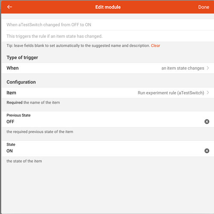The image size is (214, 214).
Task: Go back using the arrow icon
Action: pos(9,7)
